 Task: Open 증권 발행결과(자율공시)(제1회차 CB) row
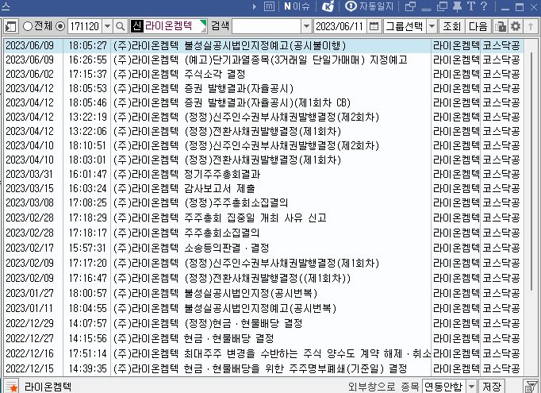coord(263,102)
